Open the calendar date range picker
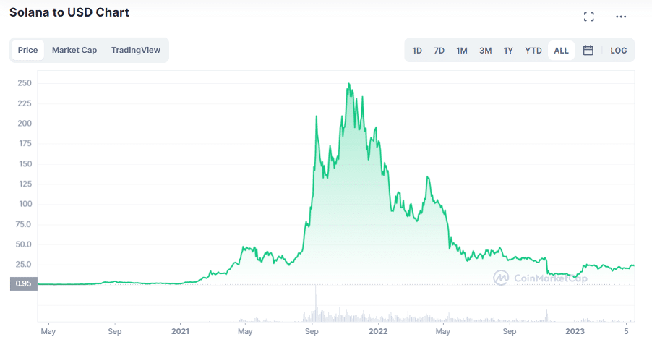 pos(588,51)
